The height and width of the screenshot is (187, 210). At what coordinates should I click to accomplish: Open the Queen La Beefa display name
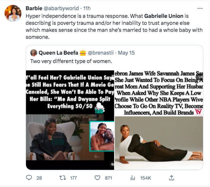58,53
